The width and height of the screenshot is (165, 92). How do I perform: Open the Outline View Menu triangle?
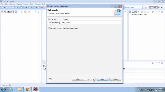[x=156, y=11]
